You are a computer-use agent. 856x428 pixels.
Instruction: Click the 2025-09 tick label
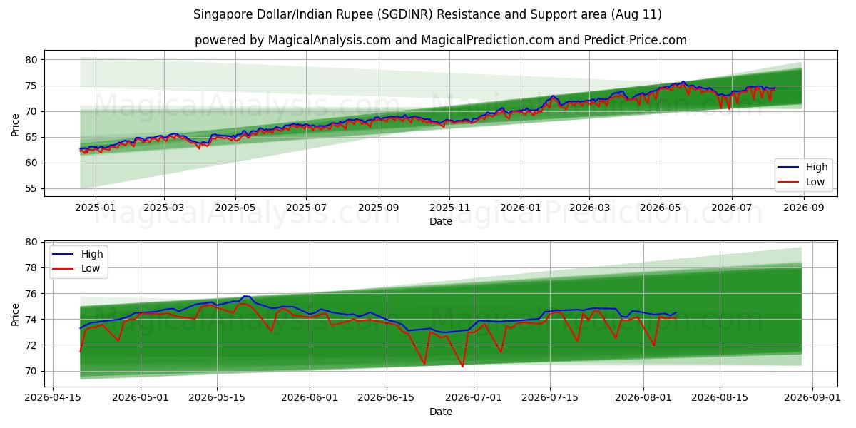point(379,208)
